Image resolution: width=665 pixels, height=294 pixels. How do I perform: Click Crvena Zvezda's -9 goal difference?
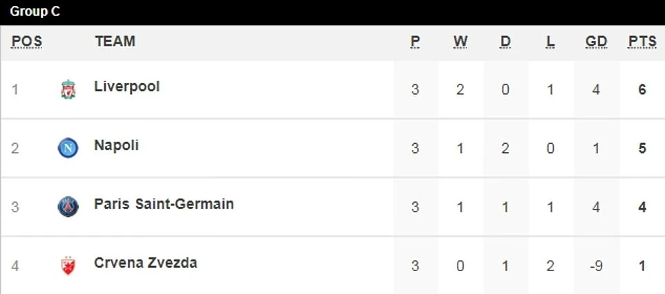click(596, 266)
